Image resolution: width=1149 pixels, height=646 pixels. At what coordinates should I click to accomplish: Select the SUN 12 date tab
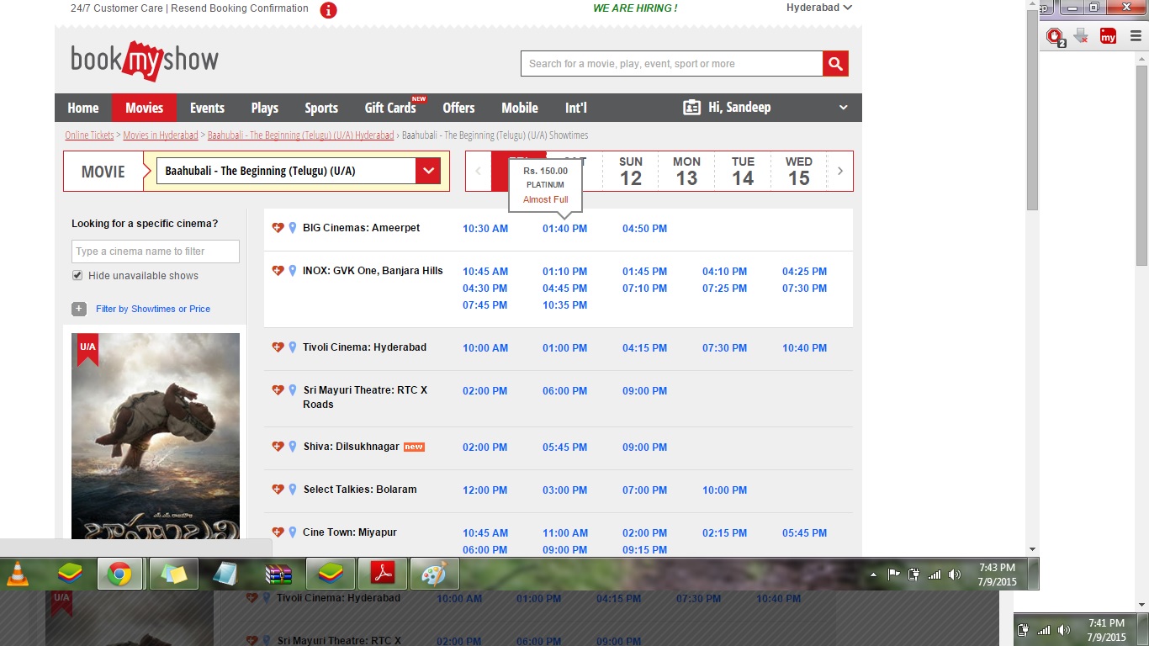631,172
